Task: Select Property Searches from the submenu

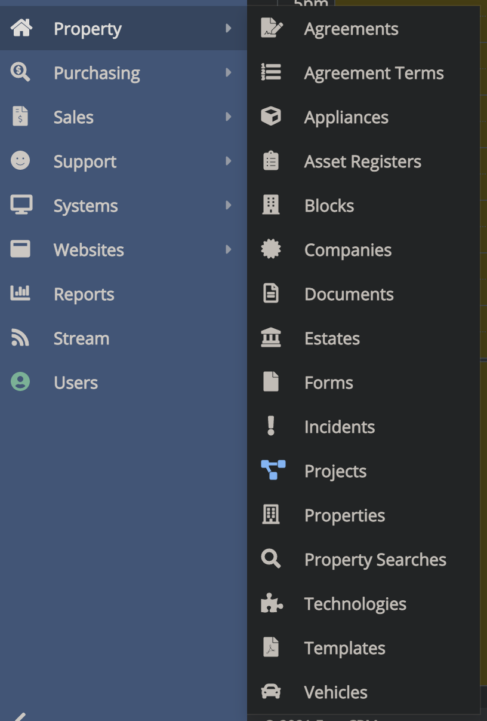Action: pos(375,560)
